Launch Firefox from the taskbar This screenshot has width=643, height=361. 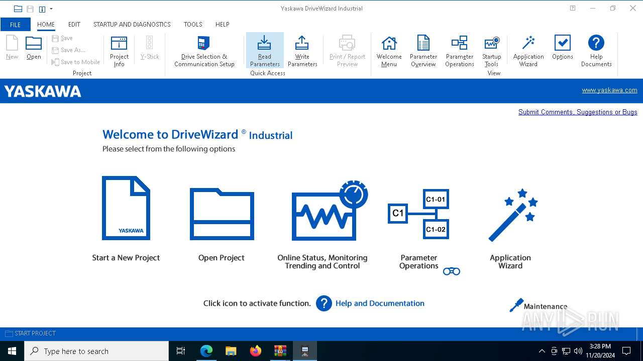pos(256,351)
